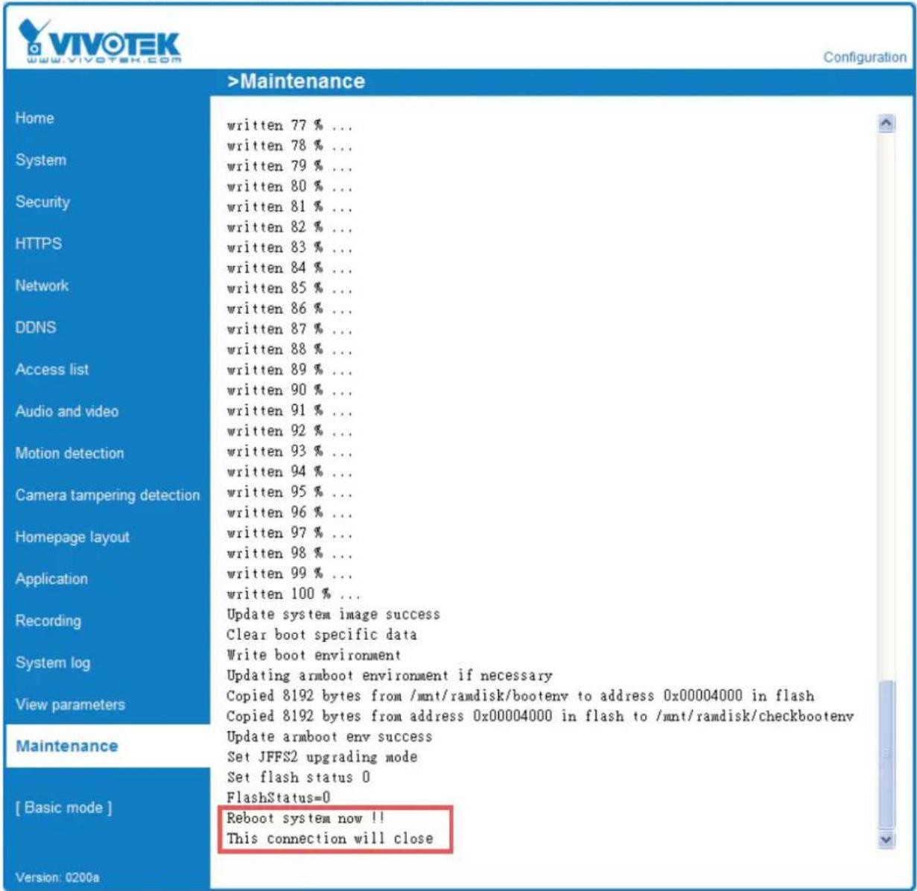This screenshot has width=917, height=891.
Task: Open Homepage layout page
Action: coord(72,536)
